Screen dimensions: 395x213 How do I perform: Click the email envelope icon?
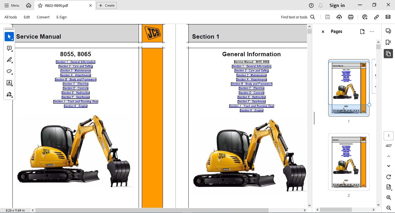388,17
